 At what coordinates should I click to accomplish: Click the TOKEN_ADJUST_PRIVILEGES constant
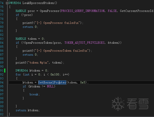click(x=84, y=43)
